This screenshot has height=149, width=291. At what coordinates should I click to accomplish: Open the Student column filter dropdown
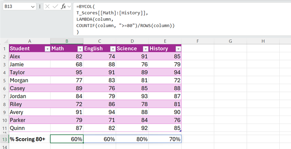pyautogui.click(x=48, y=49)
